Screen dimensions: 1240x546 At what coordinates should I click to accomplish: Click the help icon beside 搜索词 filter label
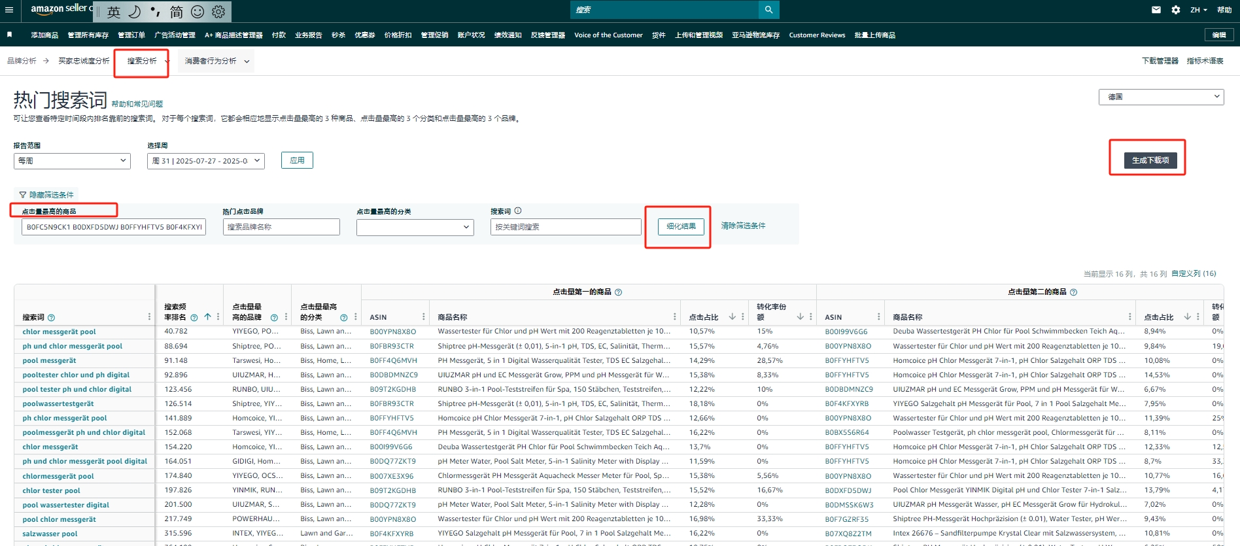pos(518,211)
